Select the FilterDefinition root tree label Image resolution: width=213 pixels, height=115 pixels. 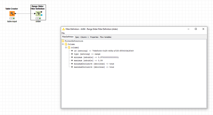tap(74, 41)
